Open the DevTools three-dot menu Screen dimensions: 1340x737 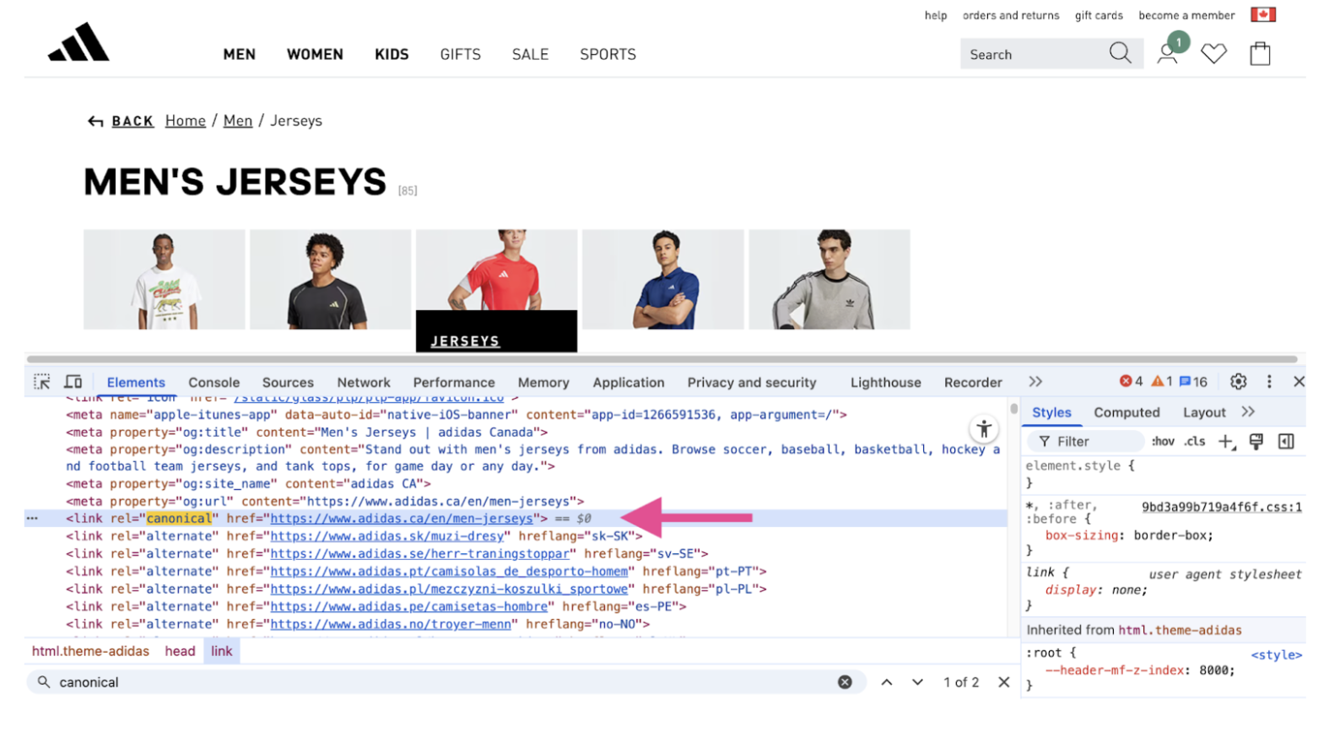coord(1269,382)
